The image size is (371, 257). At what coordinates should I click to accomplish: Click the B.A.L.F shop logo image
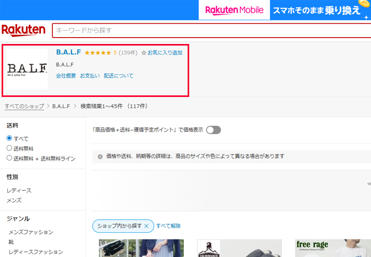[27, 69]
